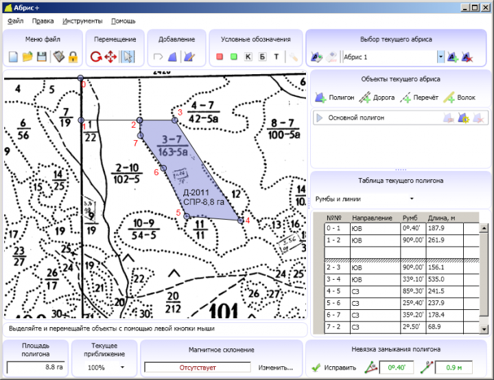The width and height of the screenshot is (494, 380).
Task: Toggle the Б legend button
Action: tap(262, 57)
